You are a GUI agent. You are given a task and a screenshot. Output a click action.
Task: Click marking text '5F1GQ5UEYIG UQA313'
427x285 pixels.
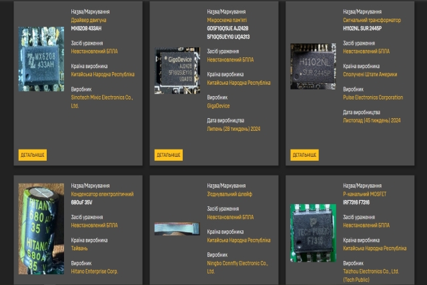pos(228,37)
